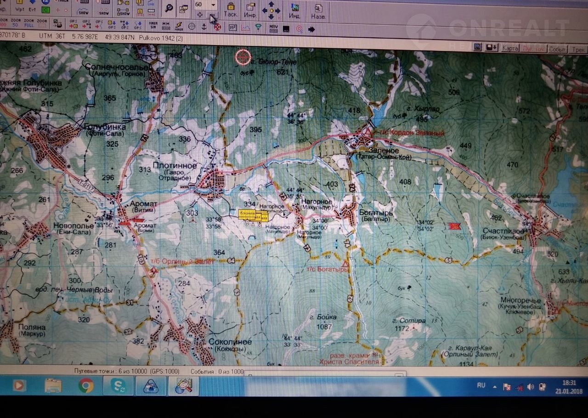
Task: Click the black right arrow toolbar icon
Action: coord(311,29)
